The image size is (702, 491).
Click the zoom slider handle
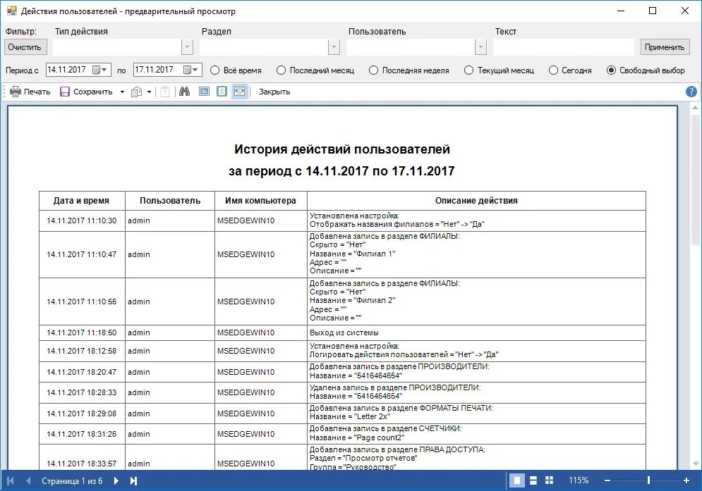648,480
